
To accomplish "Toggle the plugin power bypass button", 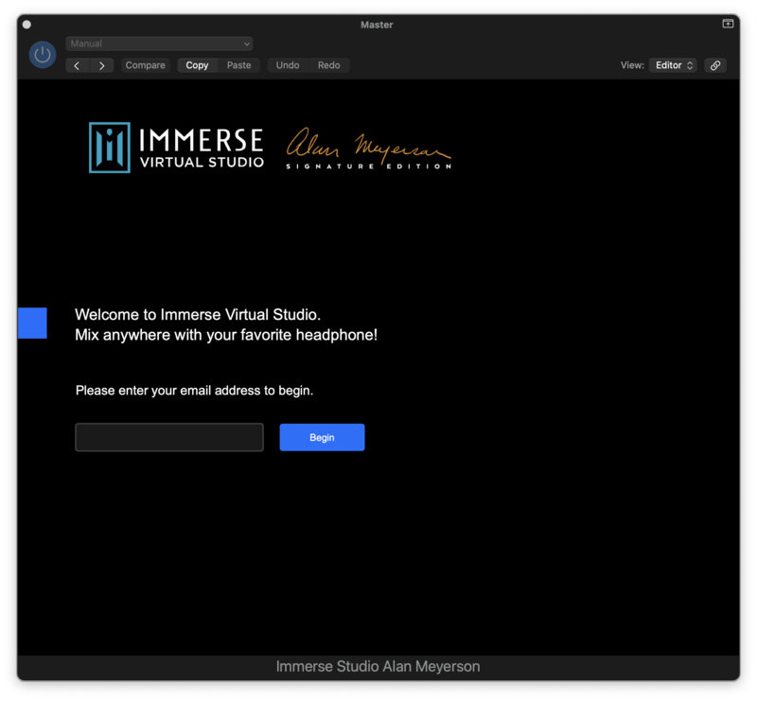I will (x=43, y=54).
